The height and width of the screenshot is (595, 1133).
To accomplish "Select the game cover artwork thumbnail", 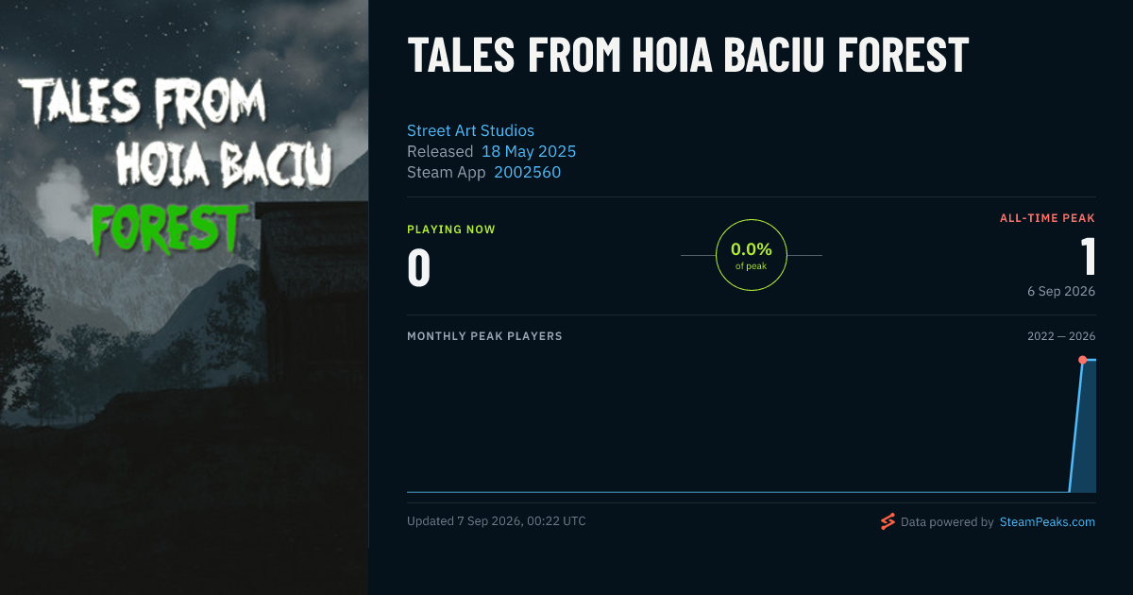I will pyautogui.click(x=184, y=297).
